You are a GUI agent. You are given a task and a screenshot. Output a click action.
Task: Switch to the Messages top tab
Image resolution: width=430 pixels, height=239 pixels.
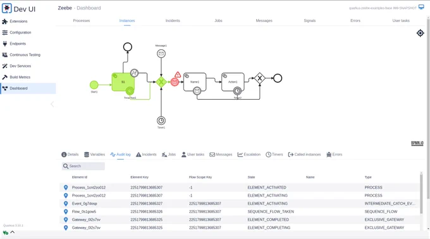pos(264,21)
